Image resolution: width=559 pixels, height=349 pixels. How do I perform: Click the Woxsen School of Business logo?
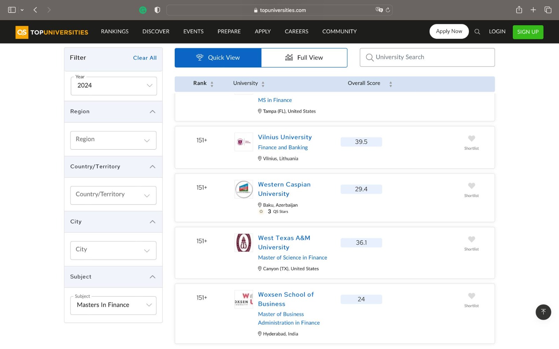[x=244, y=299]
